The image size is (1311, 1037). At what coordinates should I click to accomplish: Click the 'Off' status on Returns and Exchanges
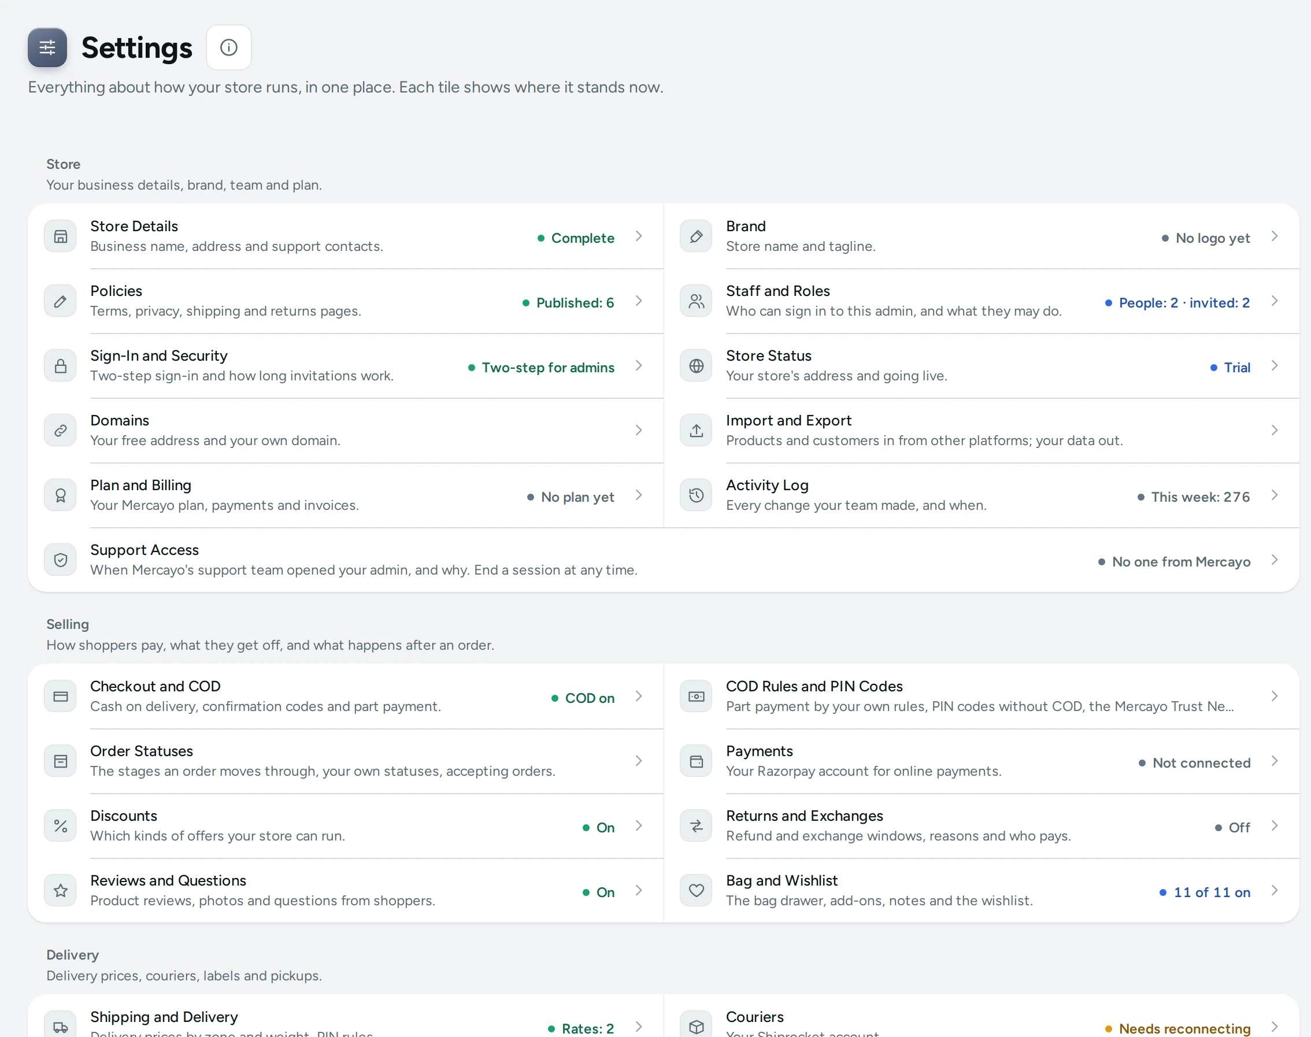(x=1232, y=828)
